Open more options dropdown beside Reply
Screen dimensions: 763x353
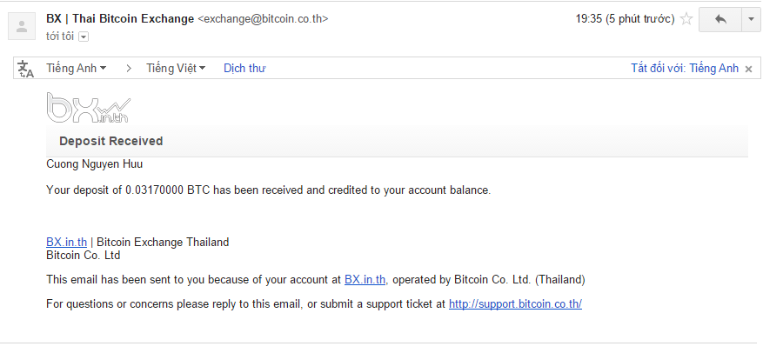tap(751, 19)
